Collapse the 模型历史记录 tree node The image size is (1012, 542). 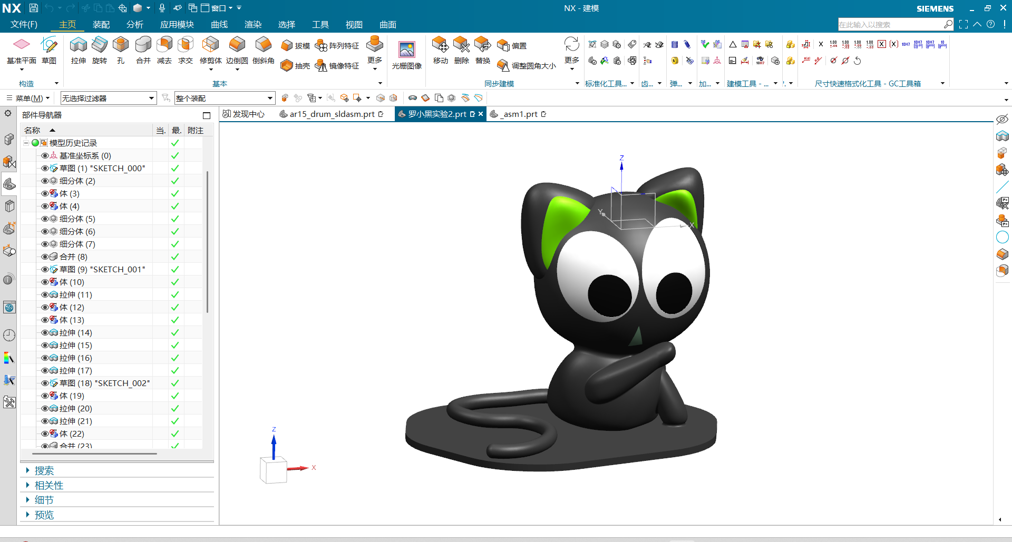pyautogui.click(x=26, y=143)
